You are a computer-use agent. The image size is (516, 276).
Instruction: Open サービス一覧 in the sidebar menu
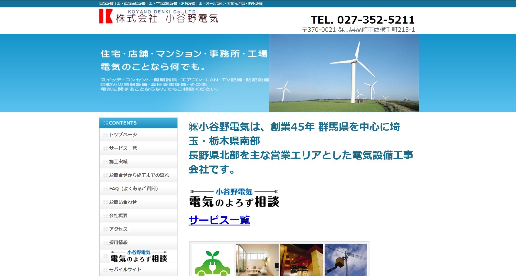(138, 149)
